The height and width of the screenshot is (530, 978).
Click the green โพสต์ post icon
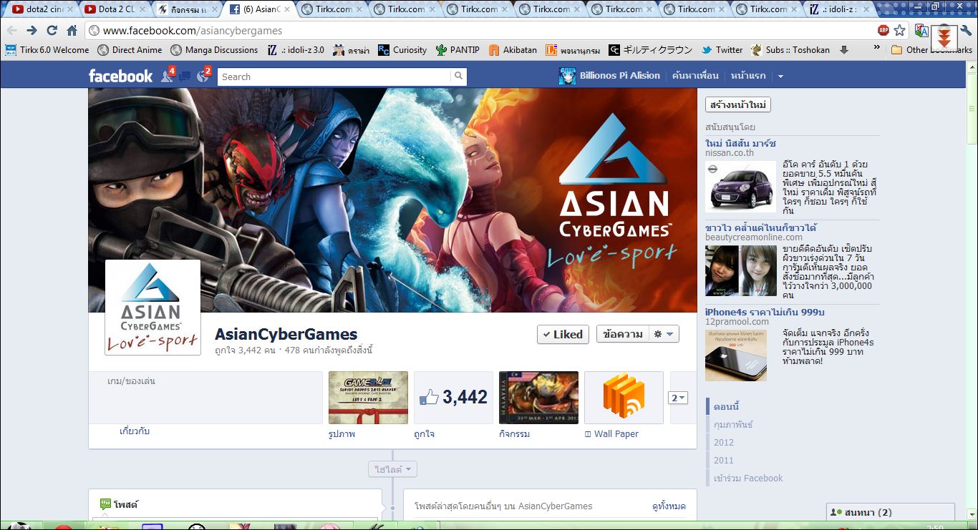[105, 504]
